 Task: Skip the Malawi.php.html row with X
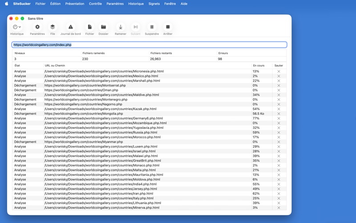pos(279,156)
